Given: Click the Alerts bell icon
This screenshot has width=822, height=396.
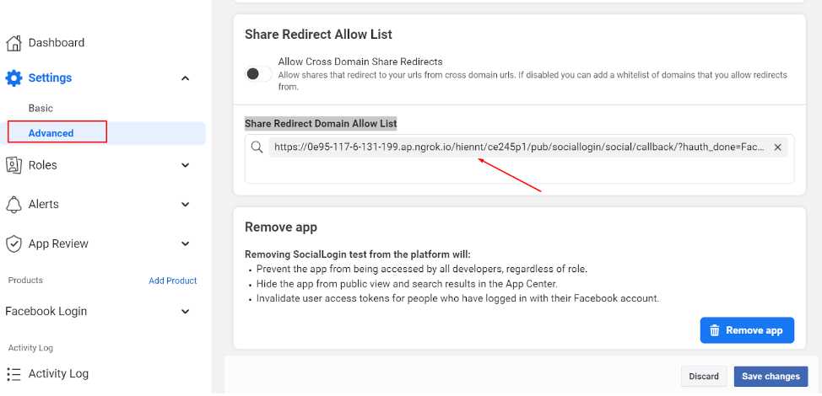Looking at the screenshot, I should coord(14,205).
